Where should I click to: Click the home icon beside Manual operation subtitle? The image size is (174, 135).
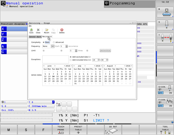7,6
